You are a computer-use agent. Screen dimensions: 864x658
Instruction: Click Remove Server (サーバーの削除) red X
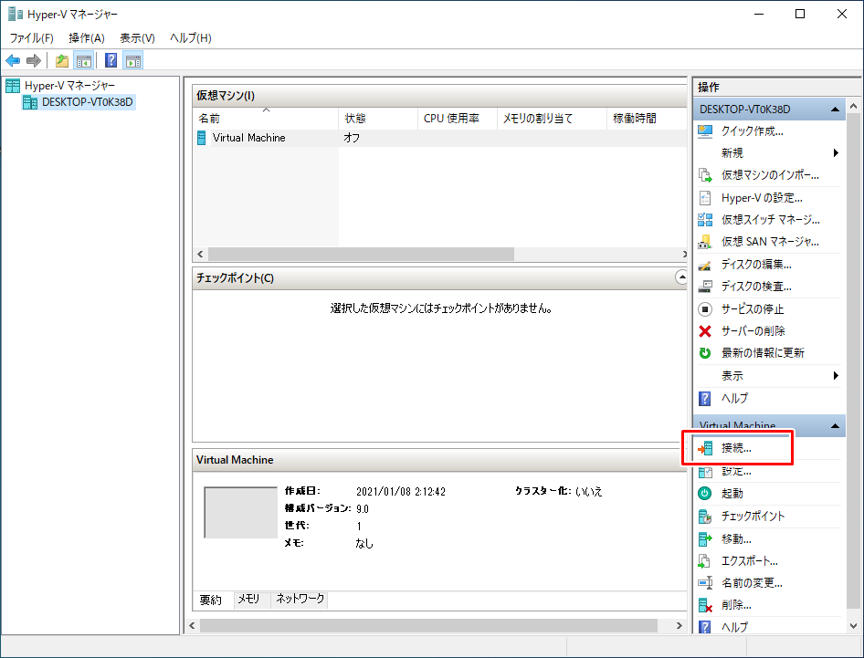click(704, 331)
